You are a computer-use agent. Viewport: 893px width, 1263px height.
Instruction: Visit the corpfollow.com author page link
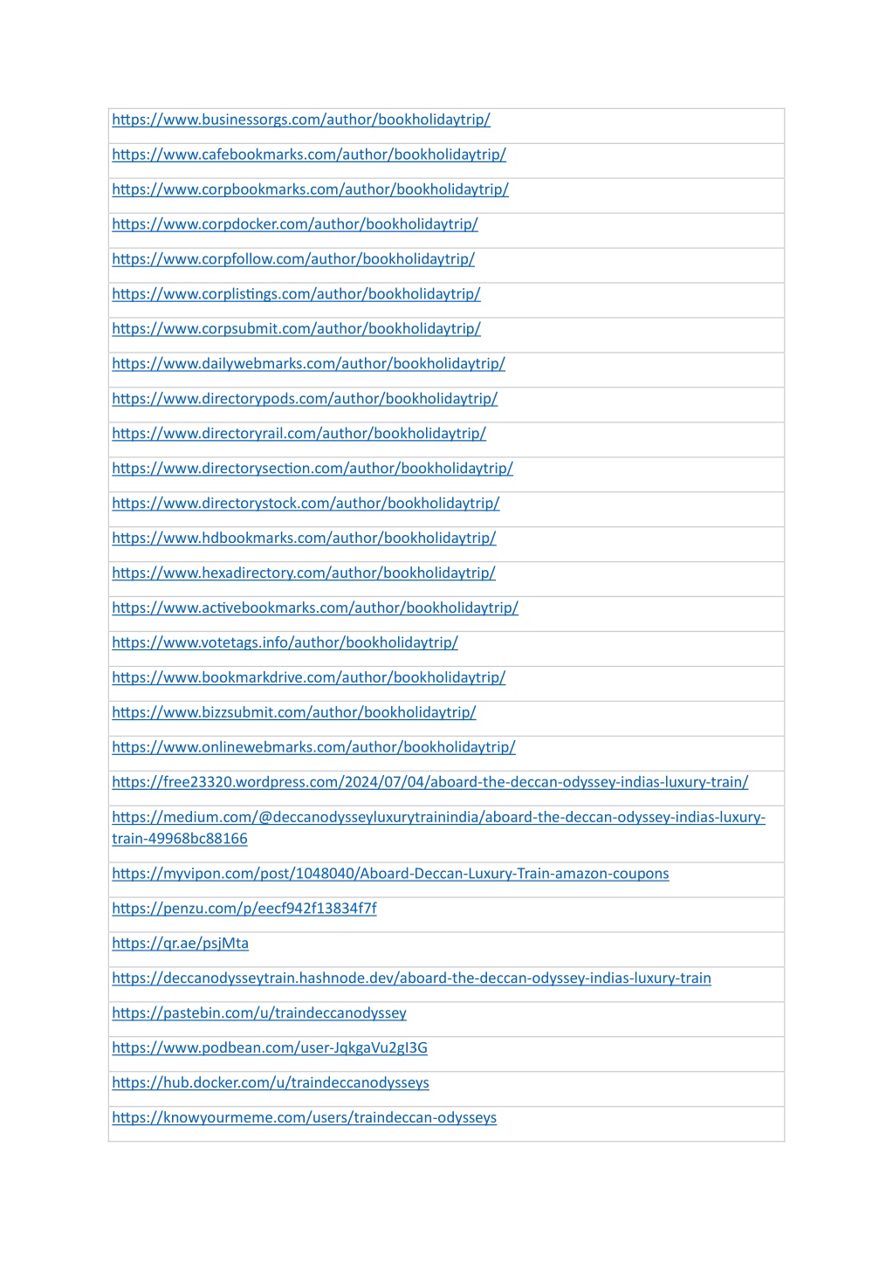click(293, 259)
